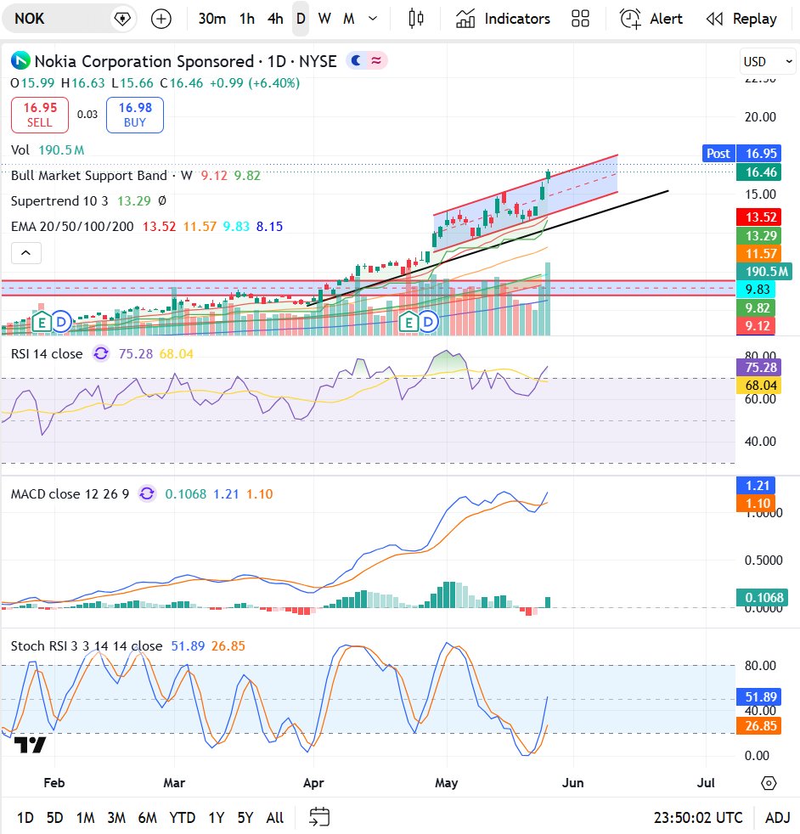Toggle ADJ adjusted data

pos(777,818)
